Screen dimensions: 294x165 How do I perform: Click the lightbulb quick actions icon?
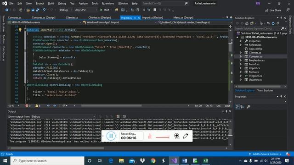pos(20,30)
